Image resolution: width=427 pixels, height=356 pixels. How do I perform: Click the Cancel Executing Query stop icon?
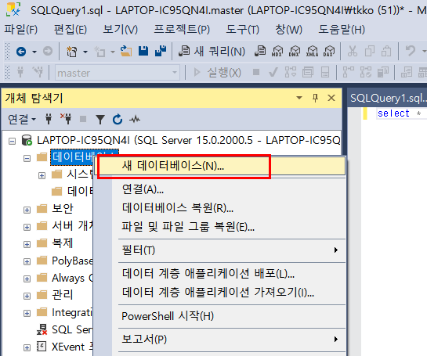[256, 72]
